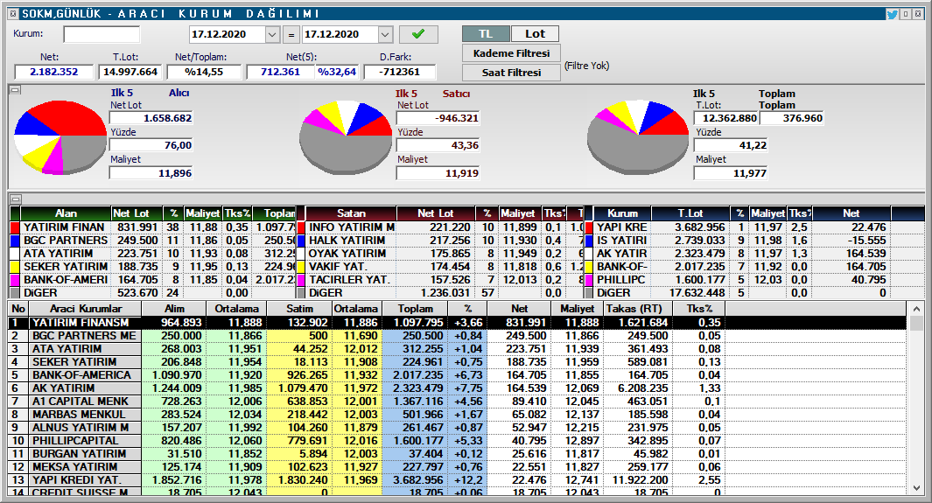Focus the Kurum input field
The image size is (932, 503).
coord(102,34)
